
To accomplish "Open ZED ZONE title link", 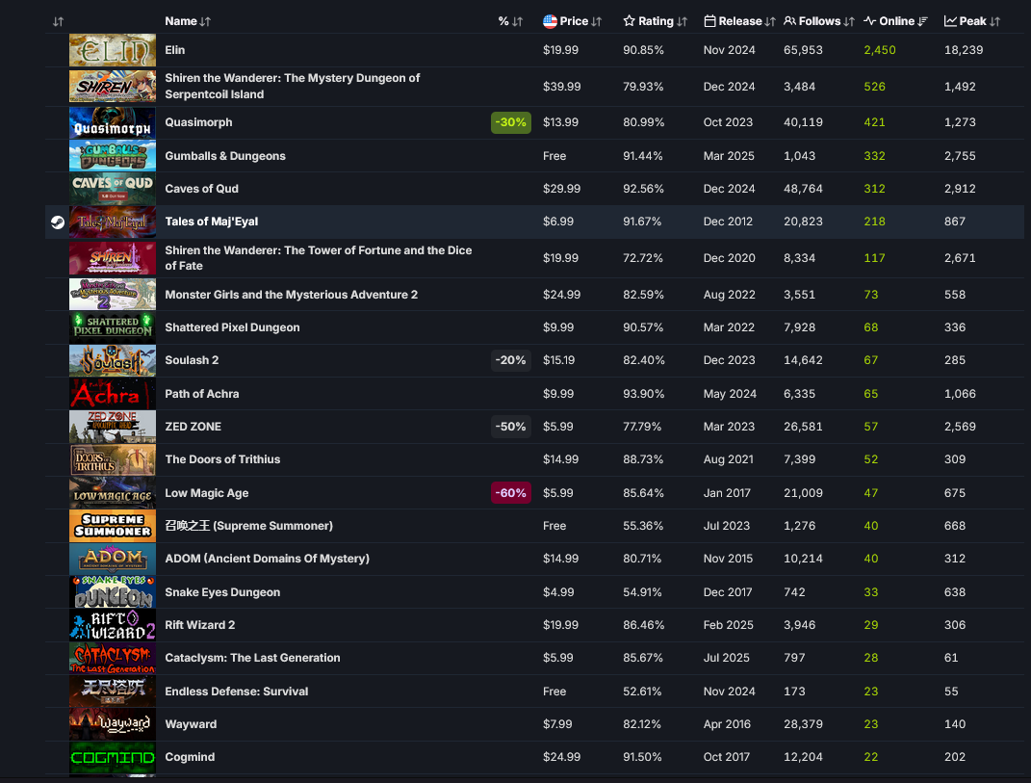I will click(193, 427).
